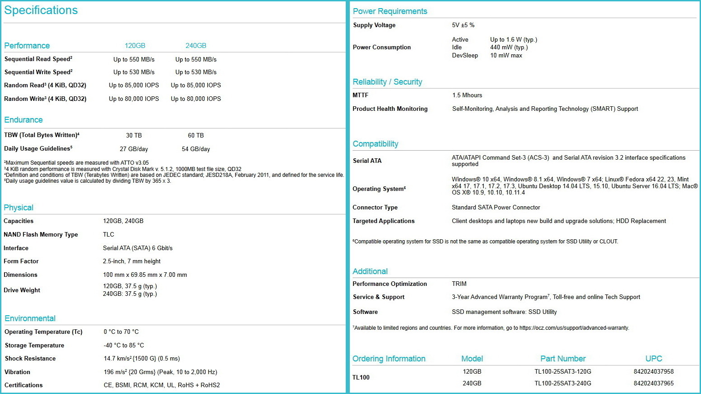Click the Crystal Disk Mark footnote line
This screenshot has width=701, height=394.
click(x=123, y=169)
